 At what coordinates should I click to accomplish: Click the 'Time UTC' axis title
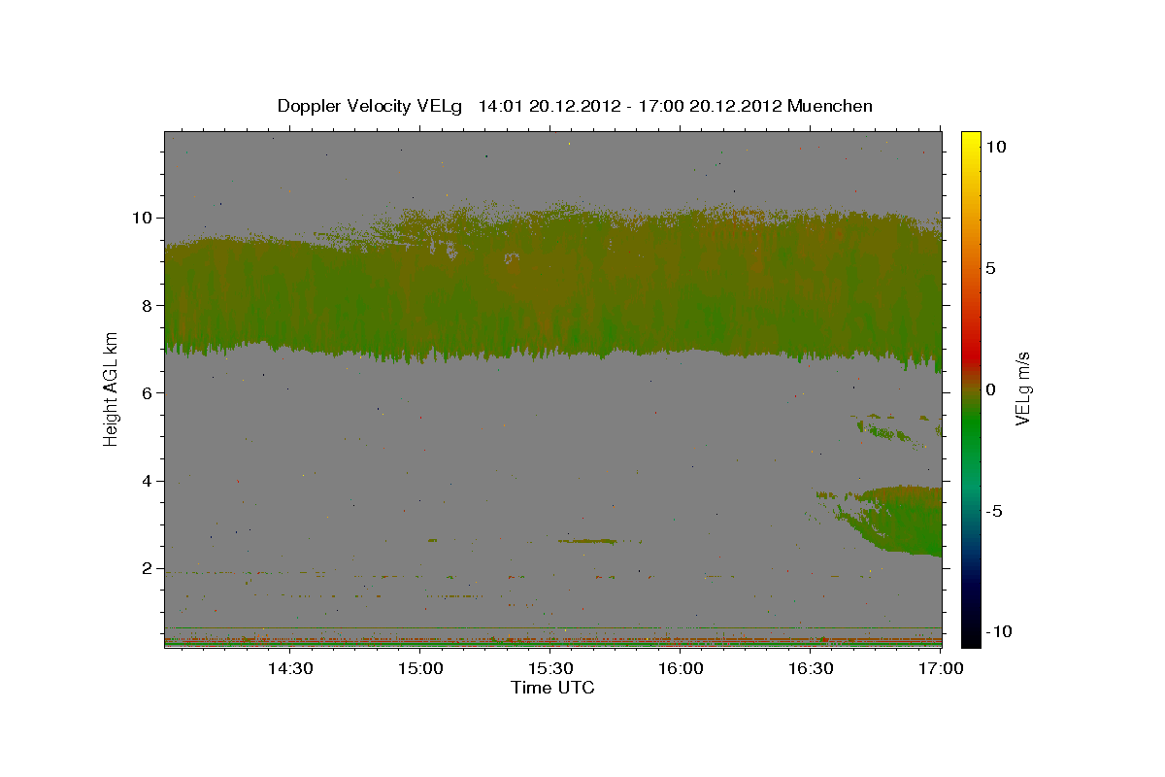point(552,688)
